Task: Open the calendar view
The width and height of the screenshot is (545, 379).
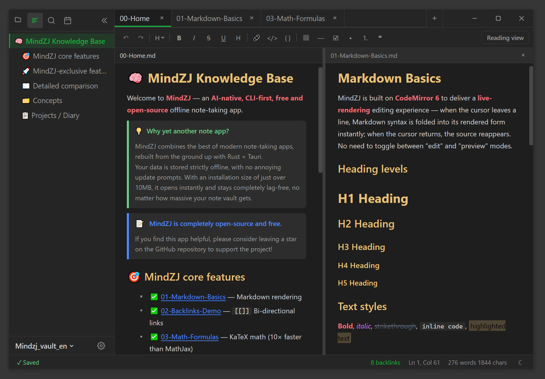Action: click(68, 20)
